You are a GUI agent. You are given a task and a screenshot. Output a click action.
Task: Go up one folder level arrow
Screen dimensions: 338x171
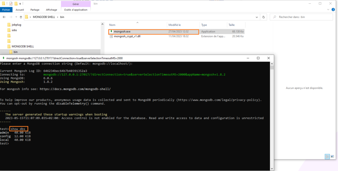[21, 17]
